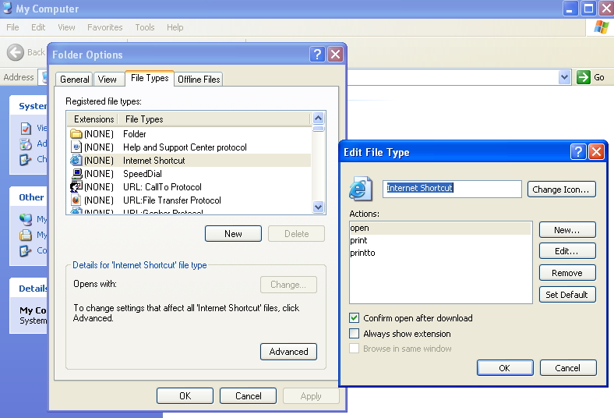Enable Always show extension checkbox
The image size is (614, 418).
[354, 333]
